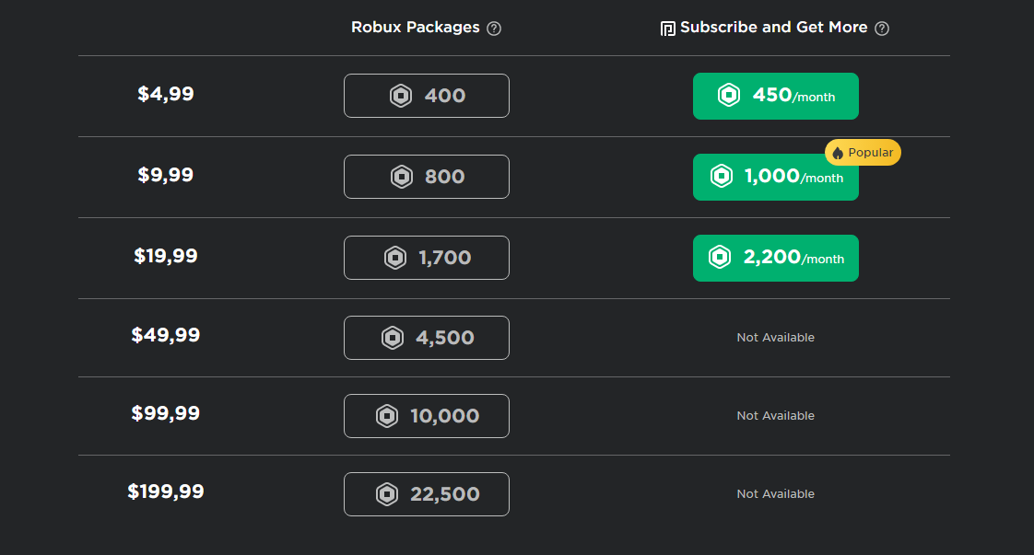
Task: Click the Robux Packages column heading
Action: (415, 28)
